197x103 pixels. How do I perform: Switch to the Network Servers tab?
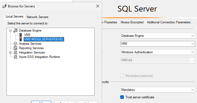coord(37,17)
